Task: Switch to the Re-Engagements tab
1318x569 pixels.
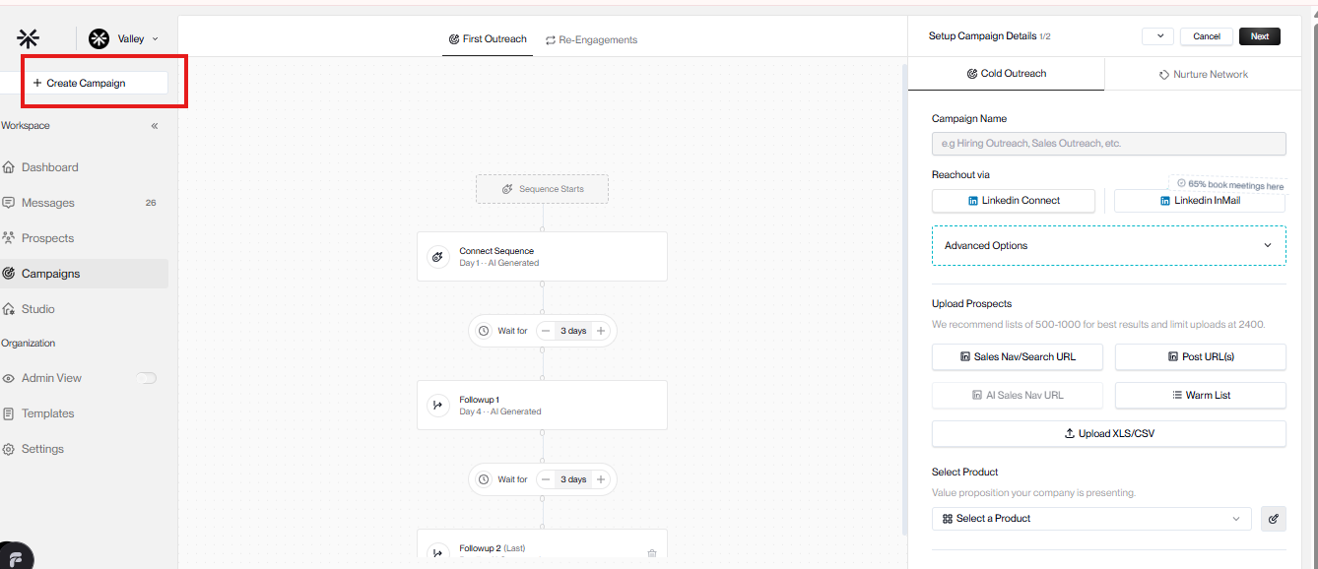Action: coord(591,40)
